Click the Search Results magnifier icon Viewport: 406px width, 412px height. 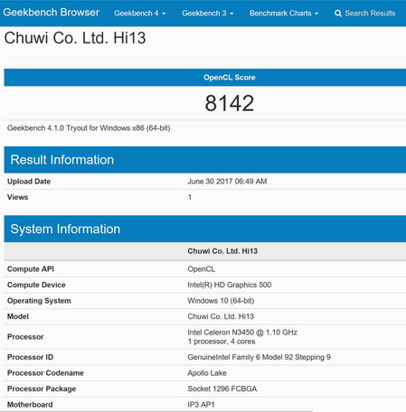point(338,14)
